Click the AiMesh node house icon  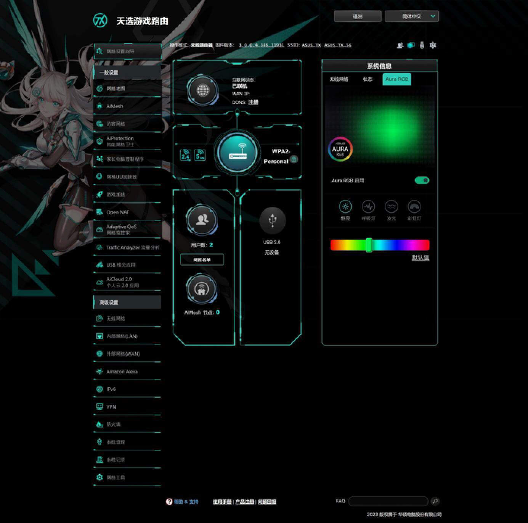(202, 289)
